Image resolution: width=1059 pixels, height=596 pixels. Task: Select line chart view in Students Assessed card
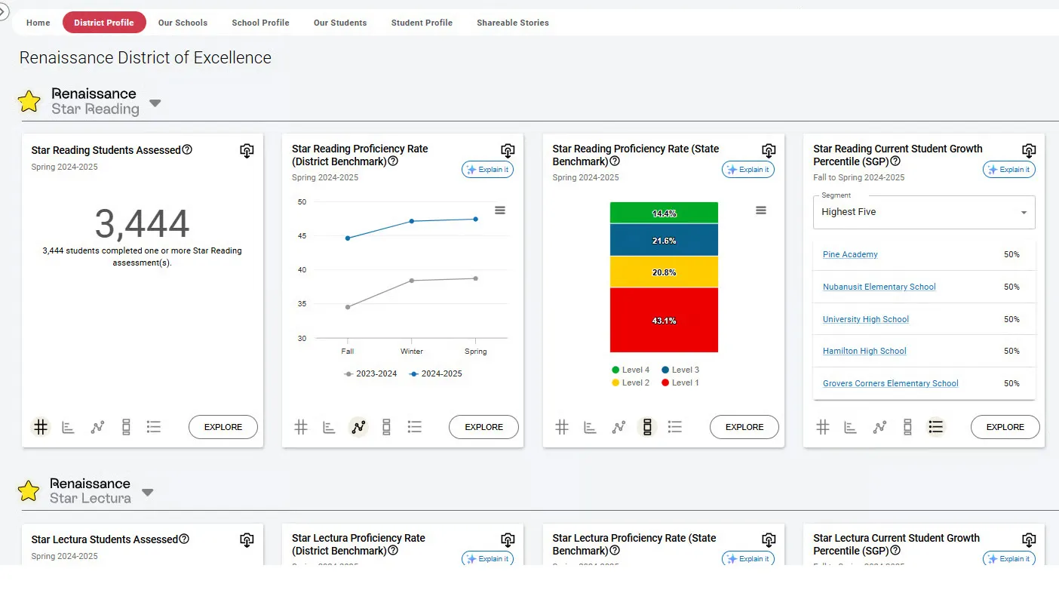coord(97,427)
